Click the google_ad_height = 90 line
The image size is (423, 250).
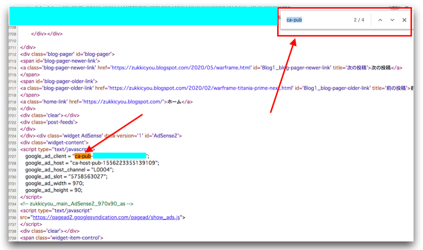tap(54, 190)
